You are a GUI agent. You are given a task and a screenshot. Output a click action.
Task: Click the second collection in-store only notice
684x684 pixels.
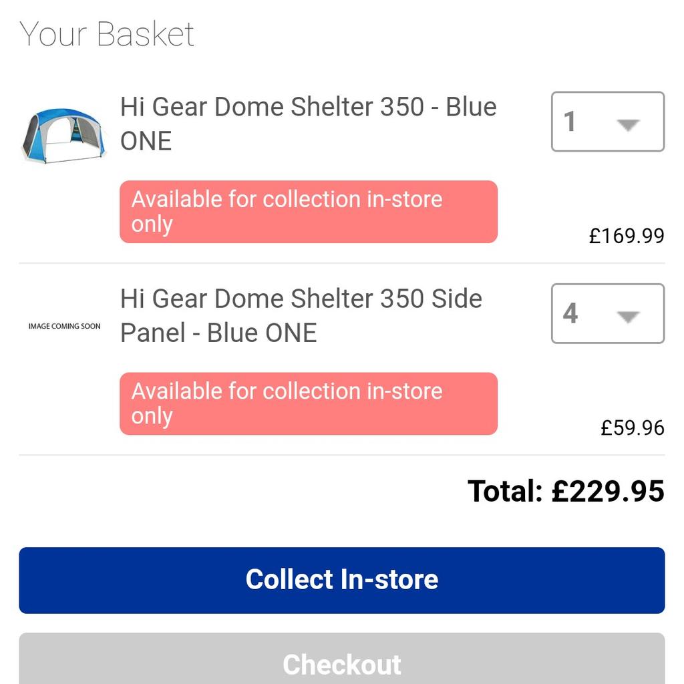pyautogui.click(x=309, y=403)
